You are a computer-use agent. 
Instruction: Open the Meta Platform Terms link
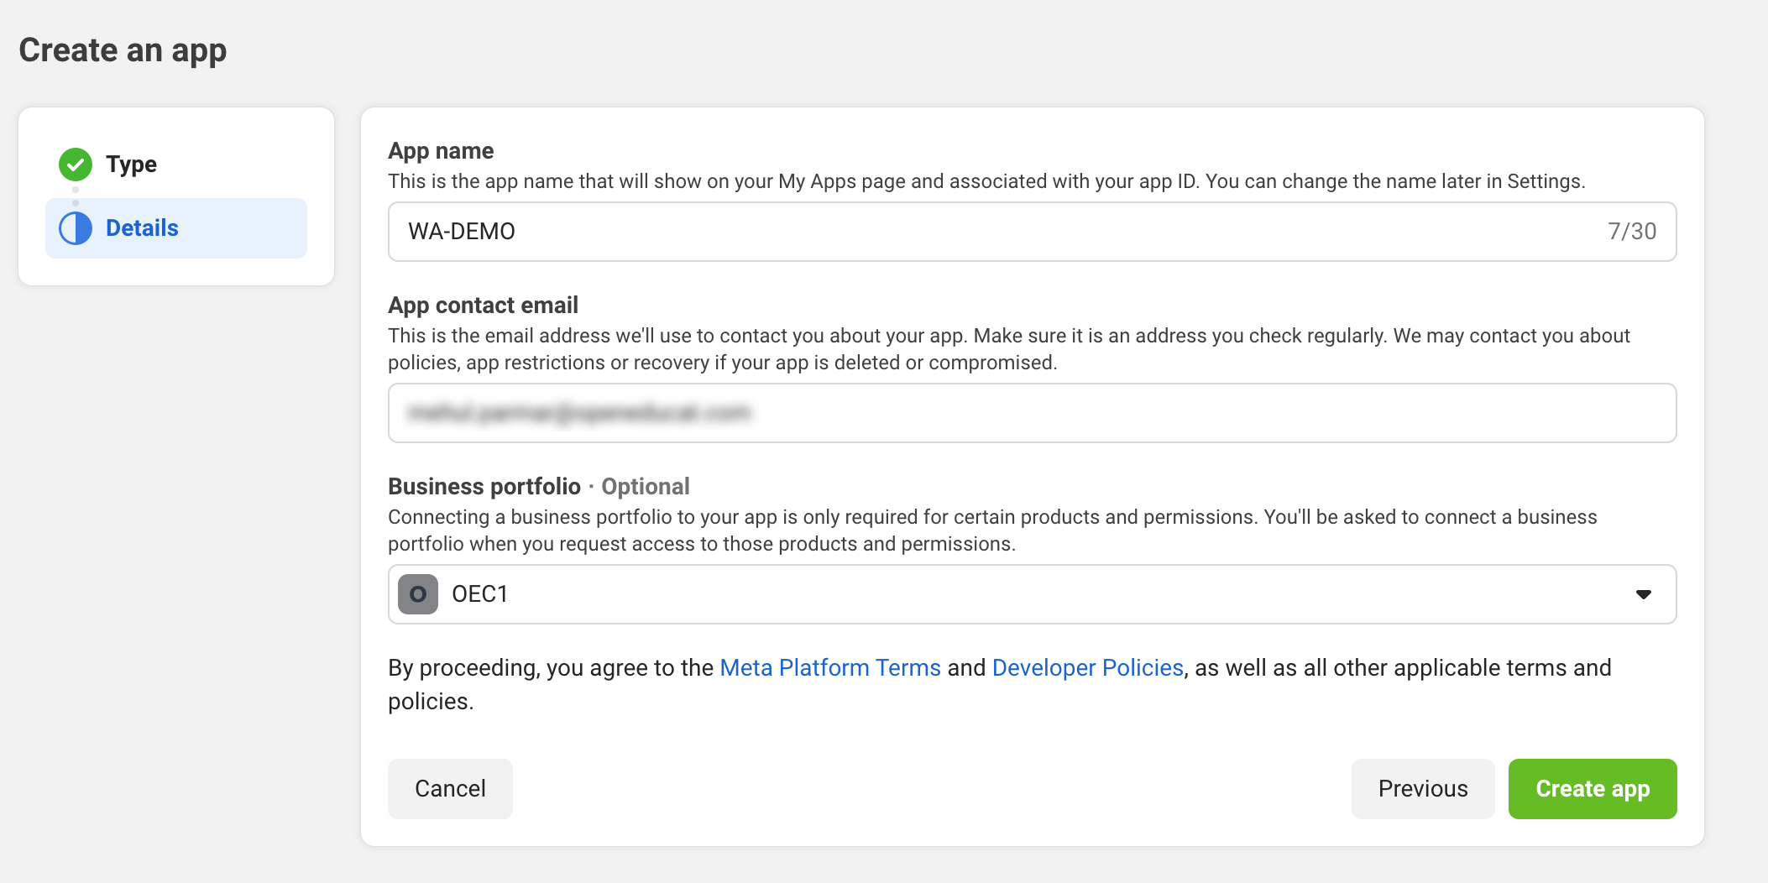[x=830, y=667]
